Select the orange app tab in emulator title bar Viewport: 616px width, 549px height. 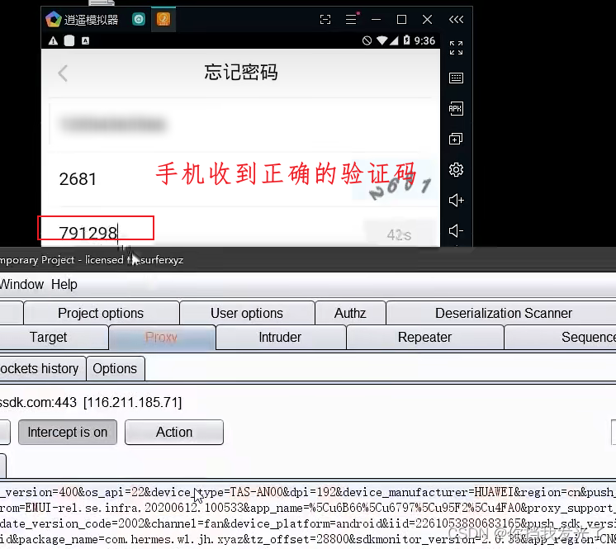coord(163,19)
